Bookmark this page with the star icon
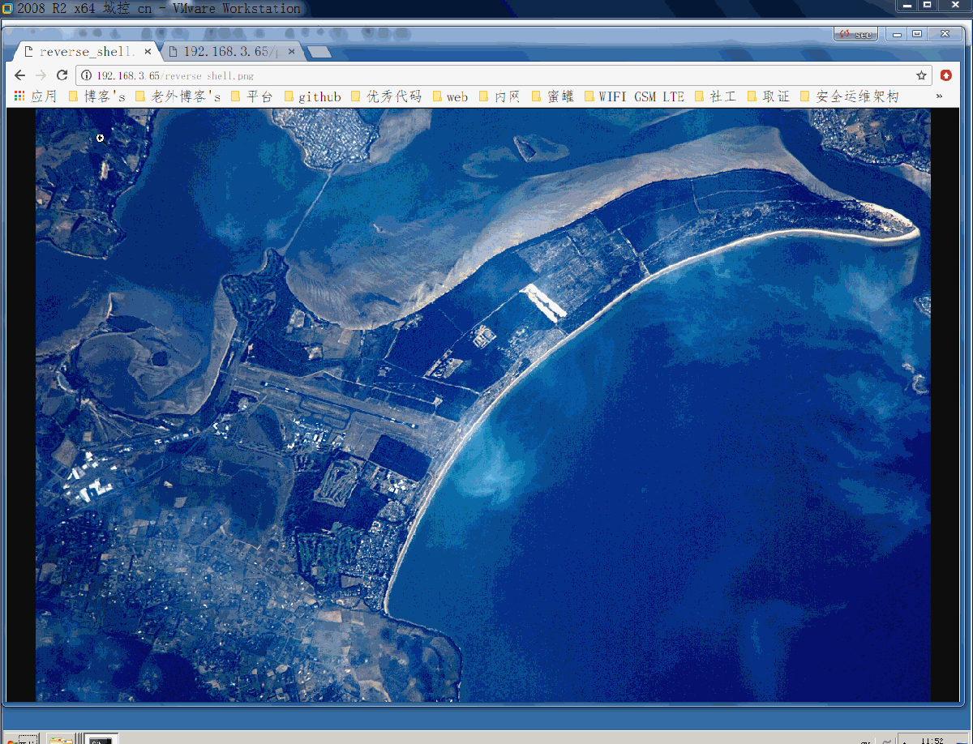 click(x=921, y=75)
